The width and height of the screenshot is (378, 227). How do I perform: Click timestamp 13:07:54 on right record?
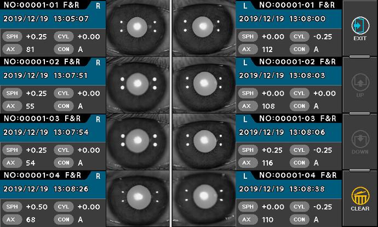click(71, 132)
